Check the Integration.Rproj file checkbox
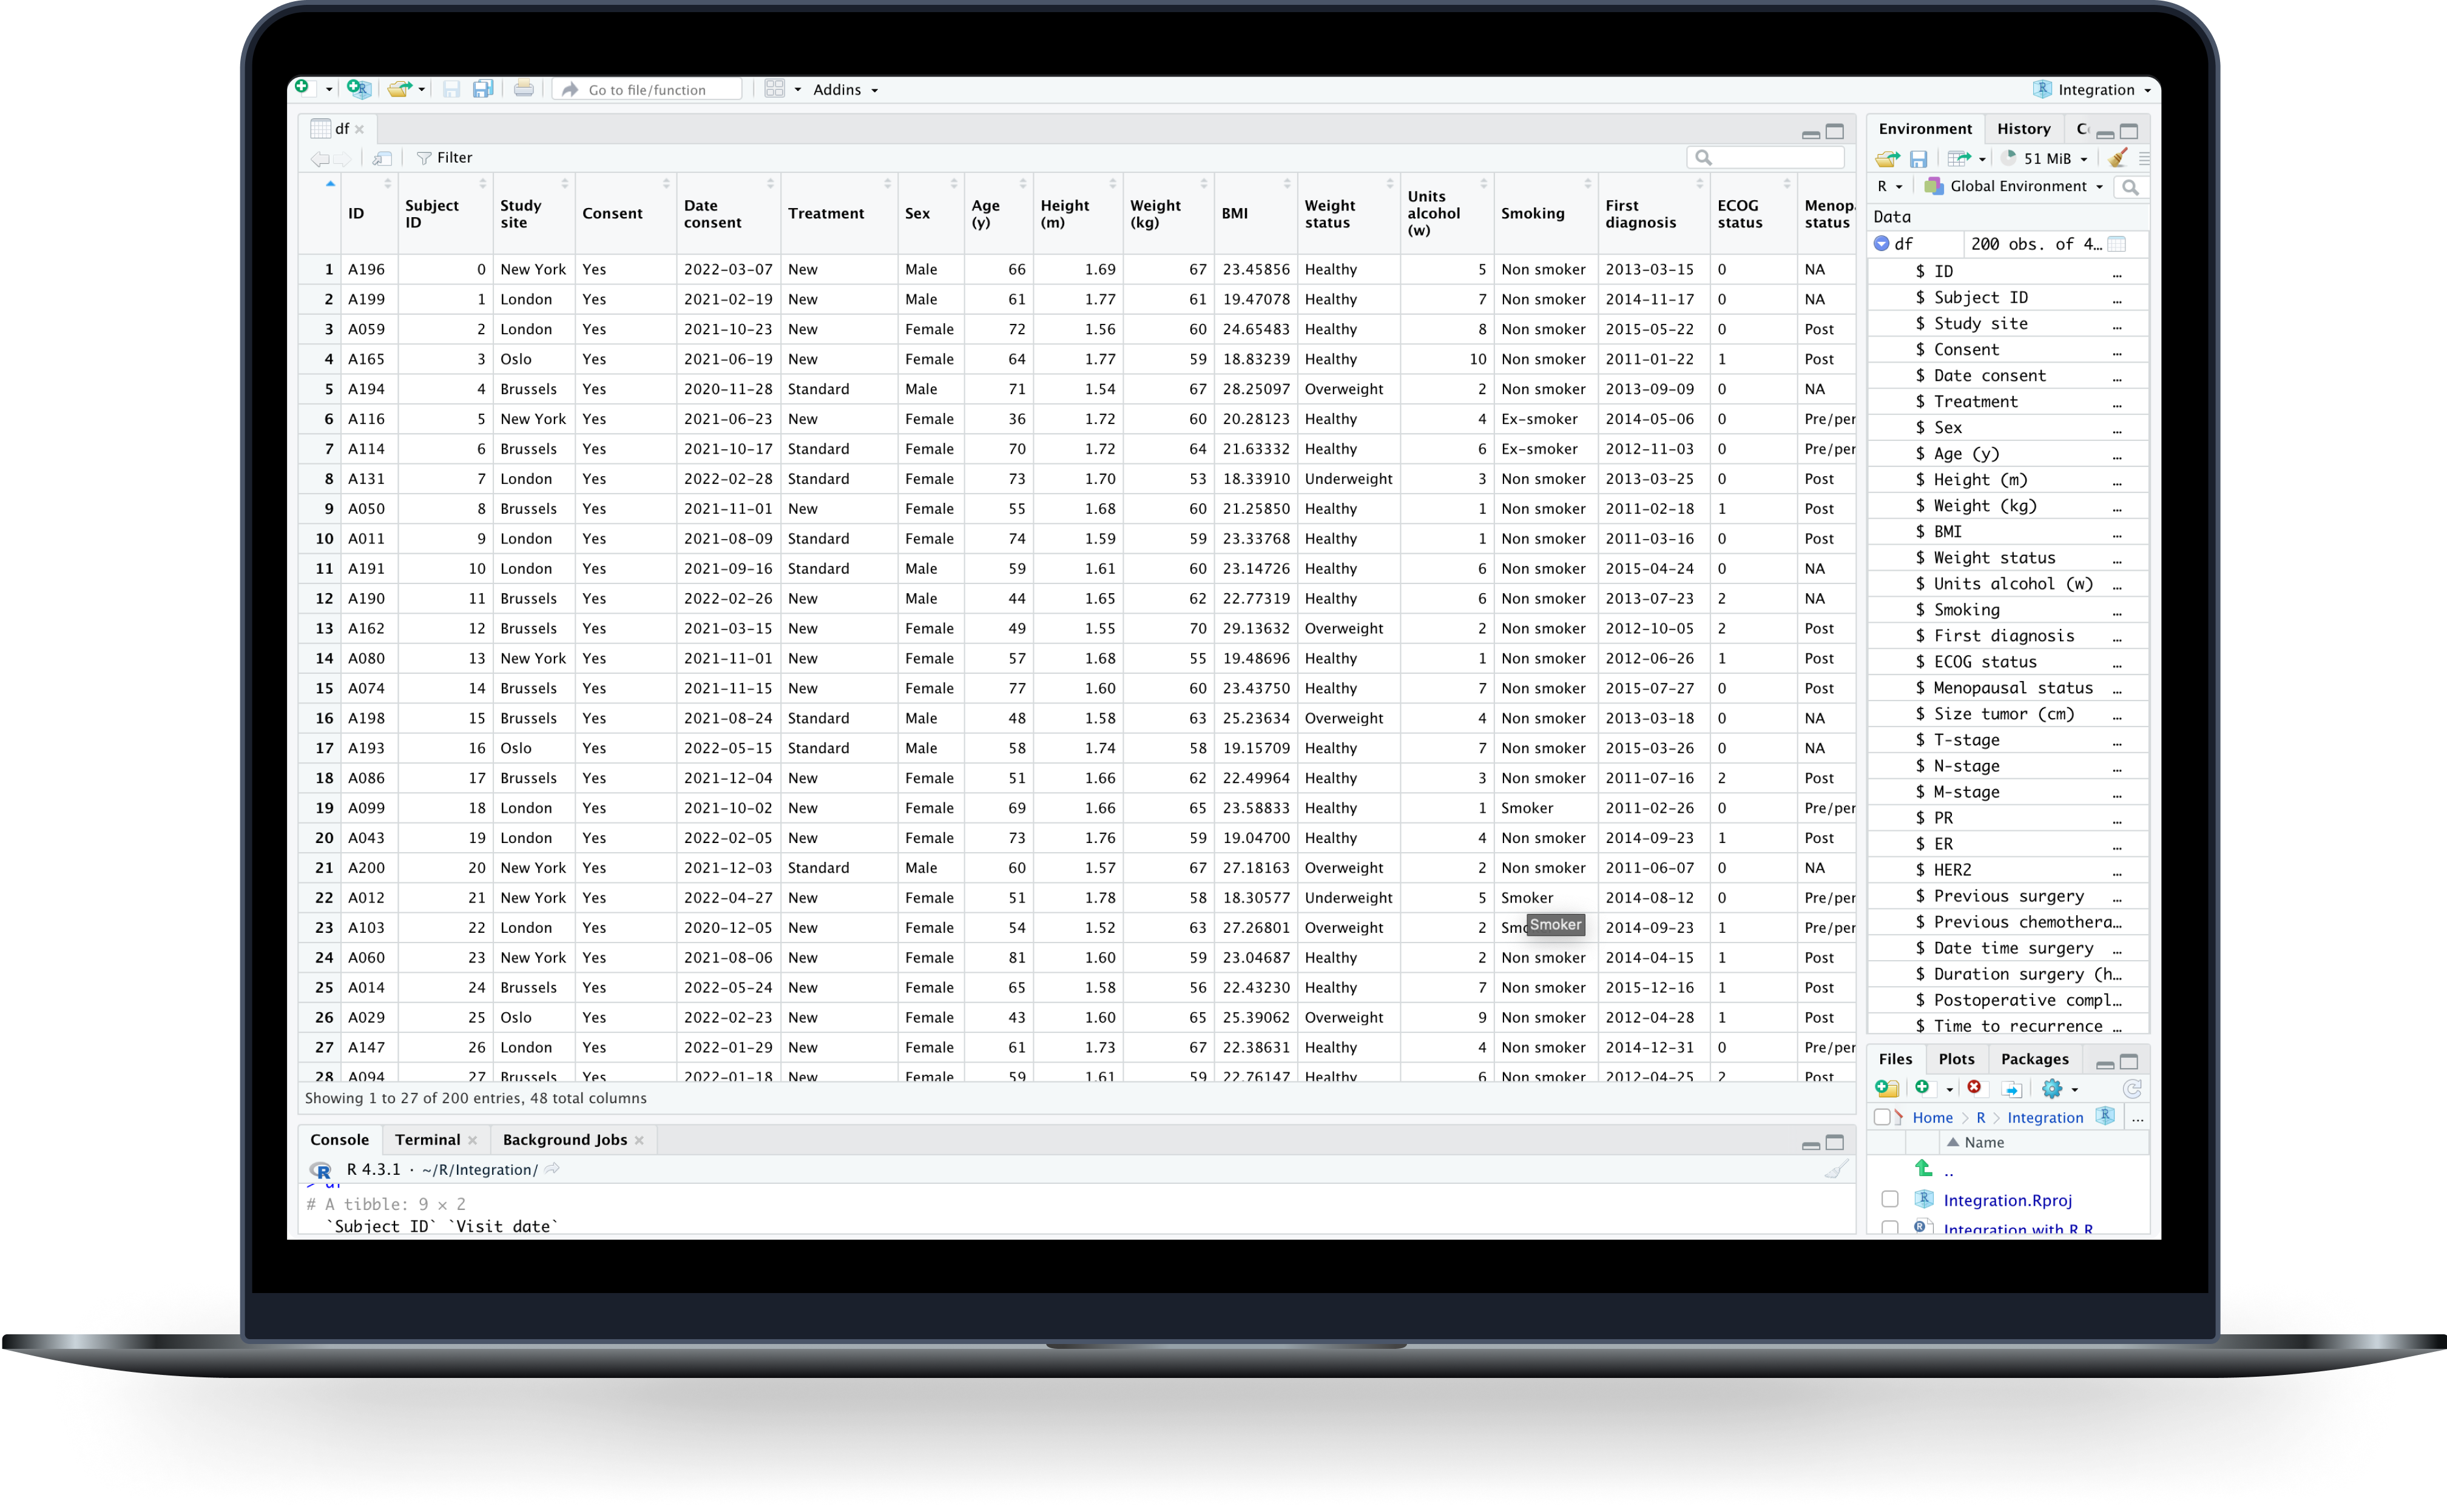Viewport: 2447px width, 1512px height. [x=1890, y=1199]
